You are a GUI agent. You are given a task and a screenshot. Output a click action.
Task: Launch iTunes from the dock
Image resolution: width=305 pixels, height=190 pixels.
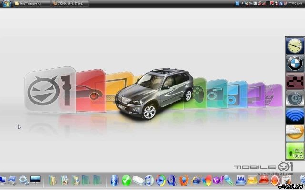point(149,180)
